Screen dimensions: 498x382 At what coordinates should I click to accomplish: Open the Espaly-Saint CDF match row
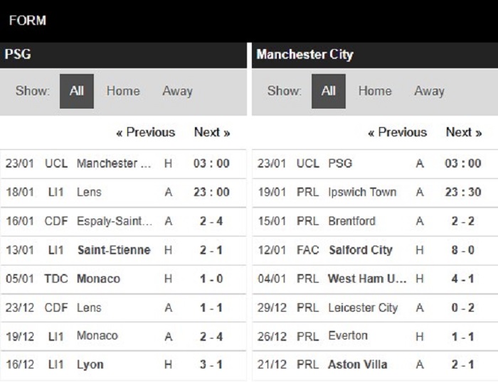(x=123, y=222)
